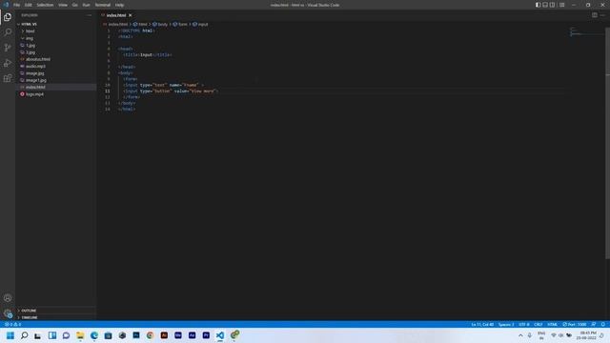Toggle bottom Panel visibility
610x343 pixels.
click(545, 5)
